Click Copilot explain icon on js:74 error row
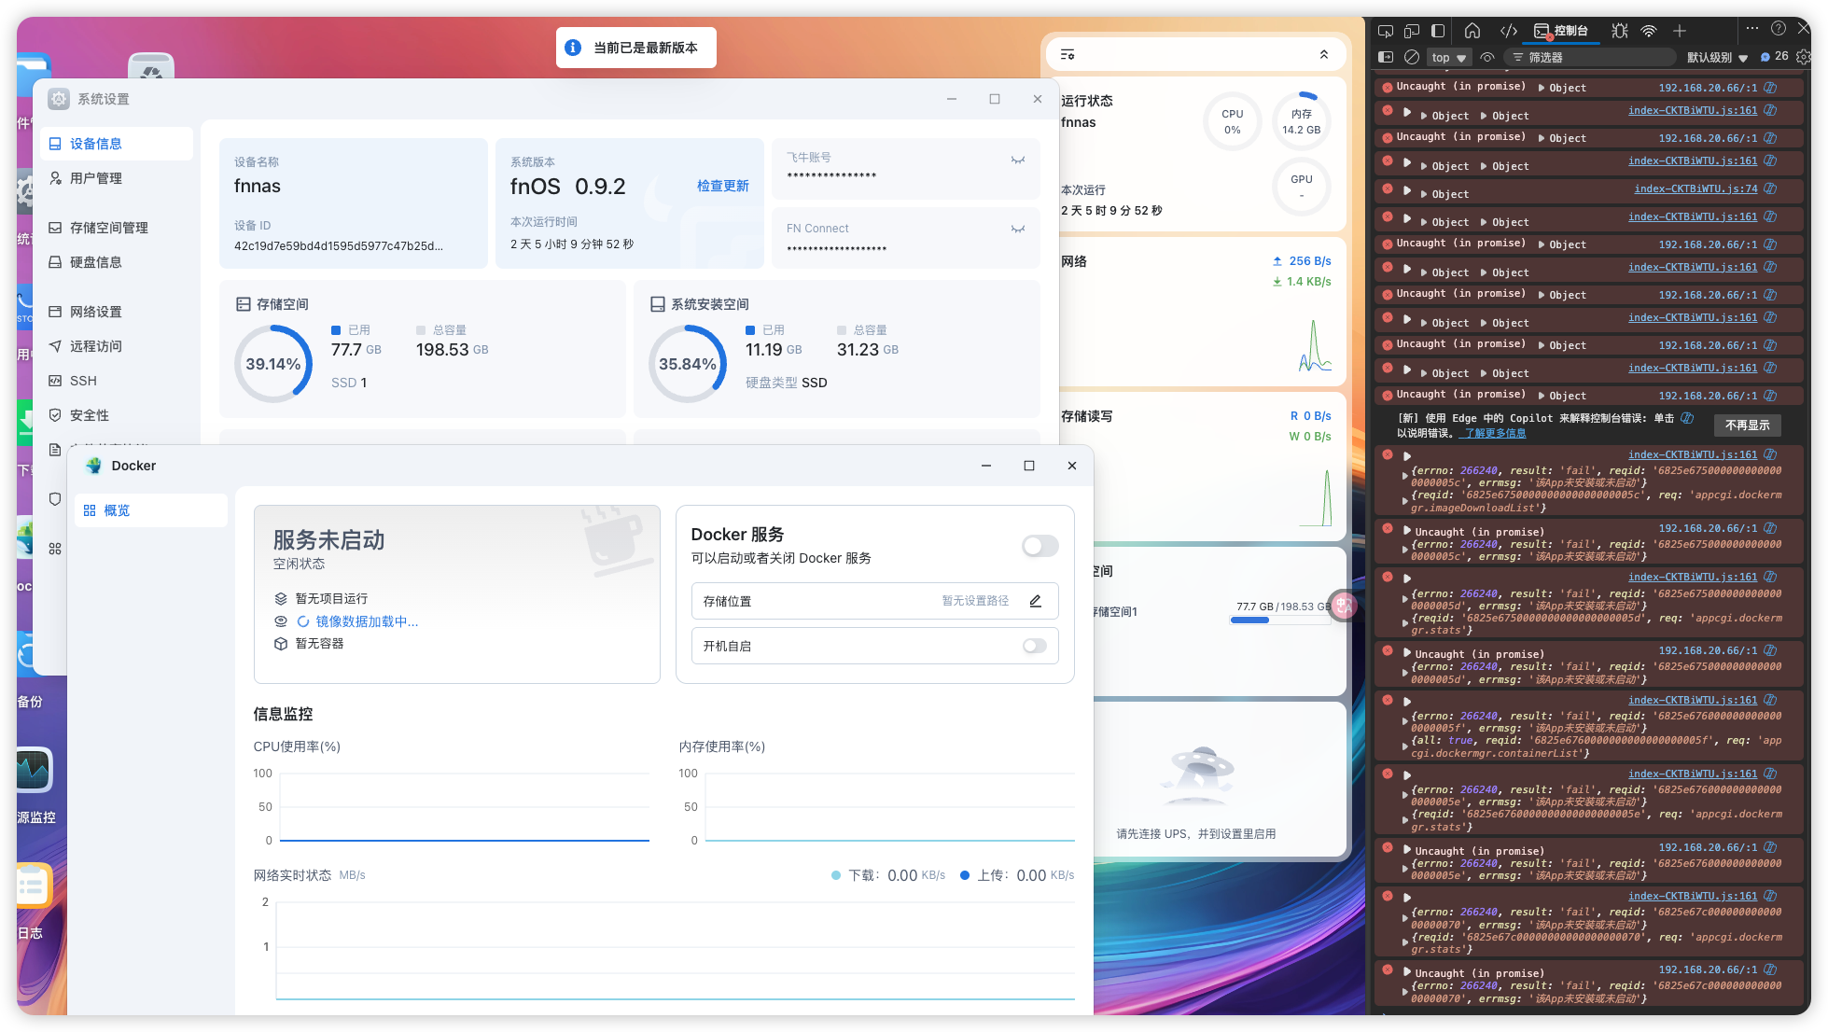Image resolution: width=1828 pixels, height=1032 pixels. pos(1770,188)
